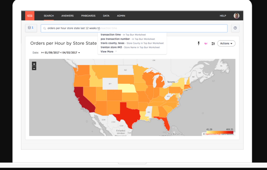Open the Admin tab
Viewport: 267px width, 170px height.
pyautogui.click(x=121, y=16)
